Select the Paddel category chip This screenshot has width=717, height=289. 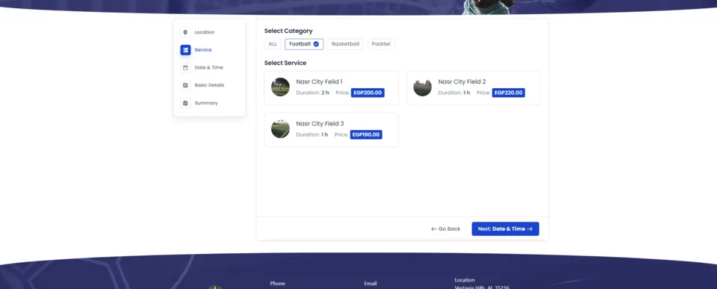381,44
